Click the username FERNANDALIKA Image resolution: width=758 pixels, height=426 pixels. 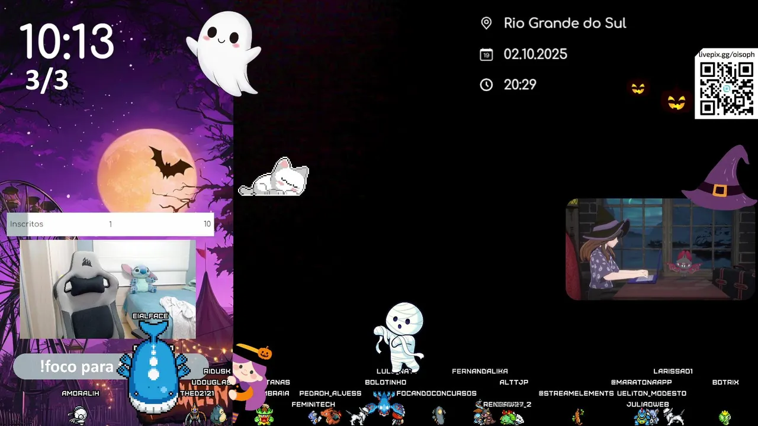[480, 371]
